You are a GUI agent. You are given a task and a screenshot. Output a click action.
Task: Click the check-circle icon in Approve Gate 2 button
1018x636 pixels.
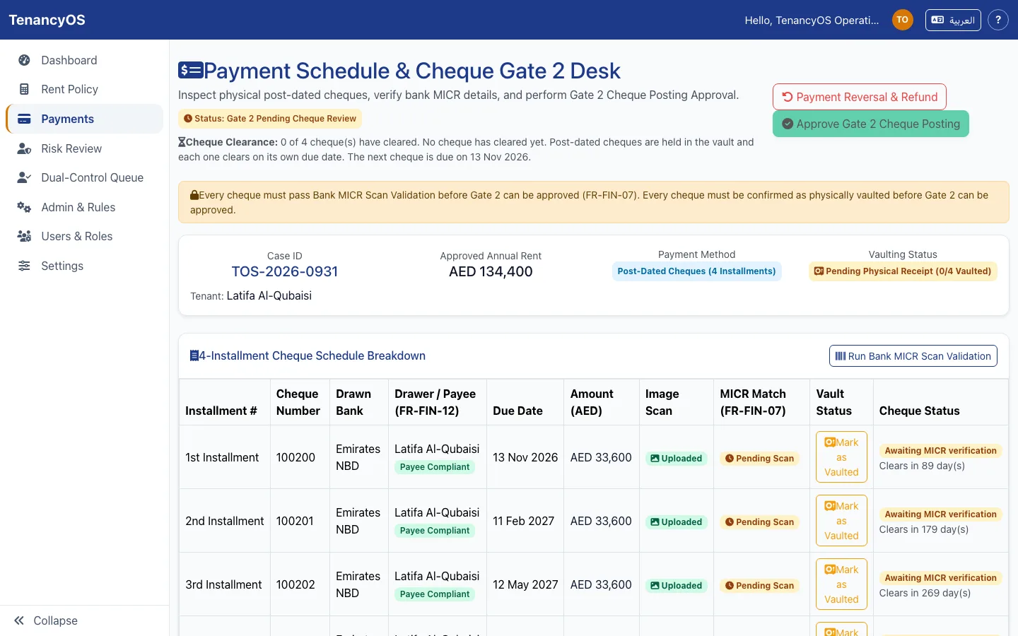click(788, 124)
